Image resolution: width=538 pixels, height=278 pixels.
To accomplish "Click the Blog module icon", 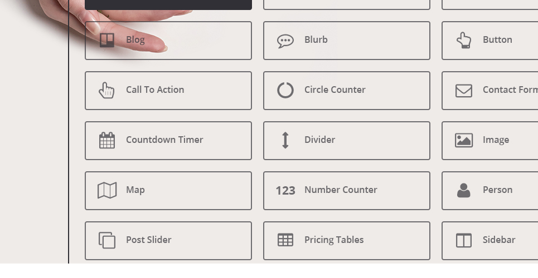I will 107,40.
